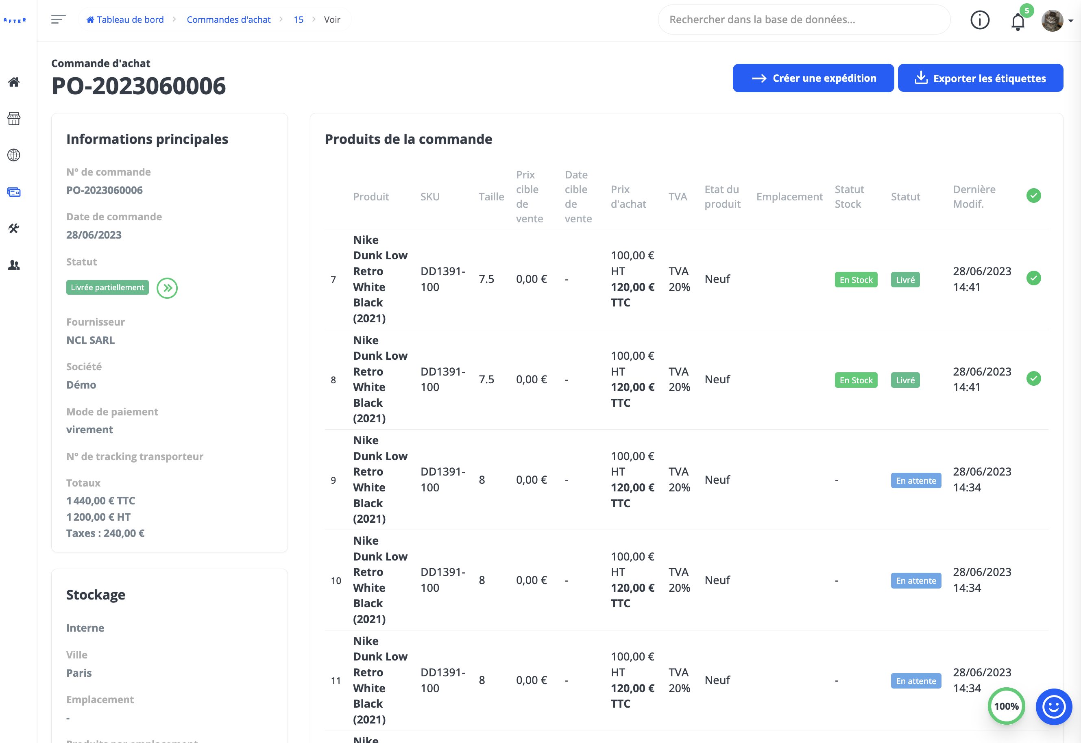The height and width of the screenshot is (743, 1081).
Task: Open the store icon in sidebar
Action: tap(14, 119)
